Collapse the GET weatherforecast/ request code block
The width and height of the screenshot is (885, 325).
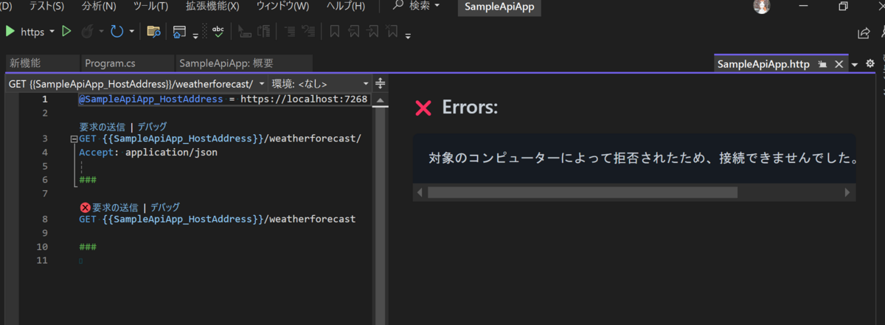click(74, 139)
